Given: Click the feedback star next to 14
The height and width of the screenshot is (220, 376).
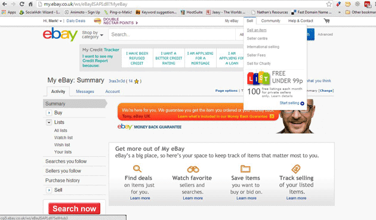Looking at the screenshot, I should pyautogui.click(x=137, y=81).
